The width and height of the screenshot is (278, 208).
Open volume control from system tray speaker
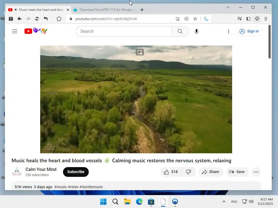coord(251,201)
